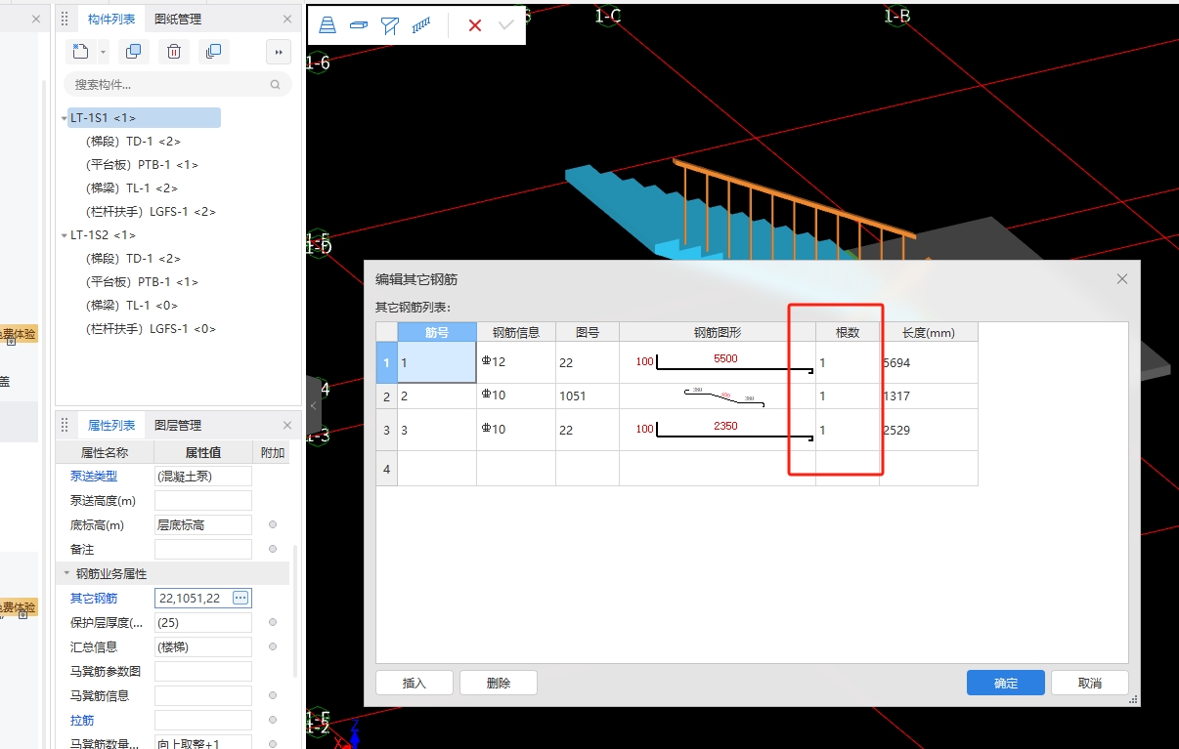Close the 编辑其它钢筋 dialog
This screenshot has height=749, width=1179.
[1122, 279]
